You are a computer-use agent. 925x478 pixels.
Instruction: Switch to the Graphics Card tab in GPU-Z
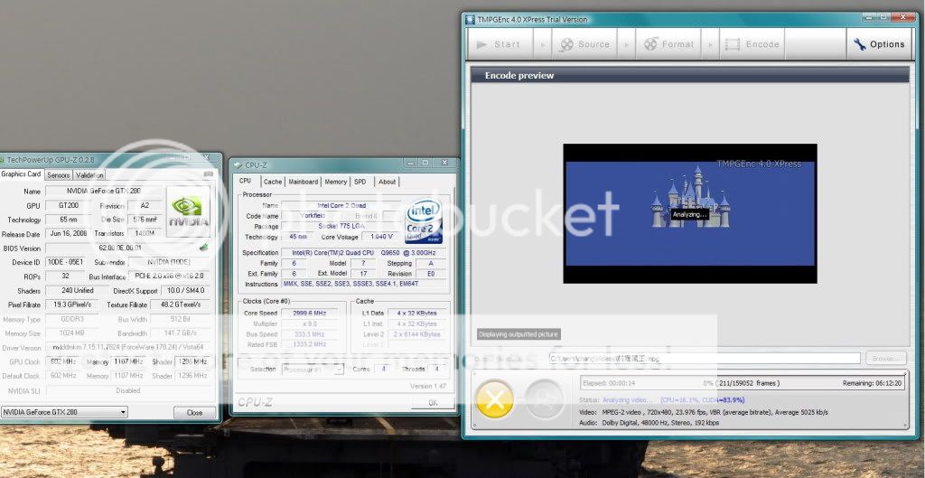[x=22, y=174]
